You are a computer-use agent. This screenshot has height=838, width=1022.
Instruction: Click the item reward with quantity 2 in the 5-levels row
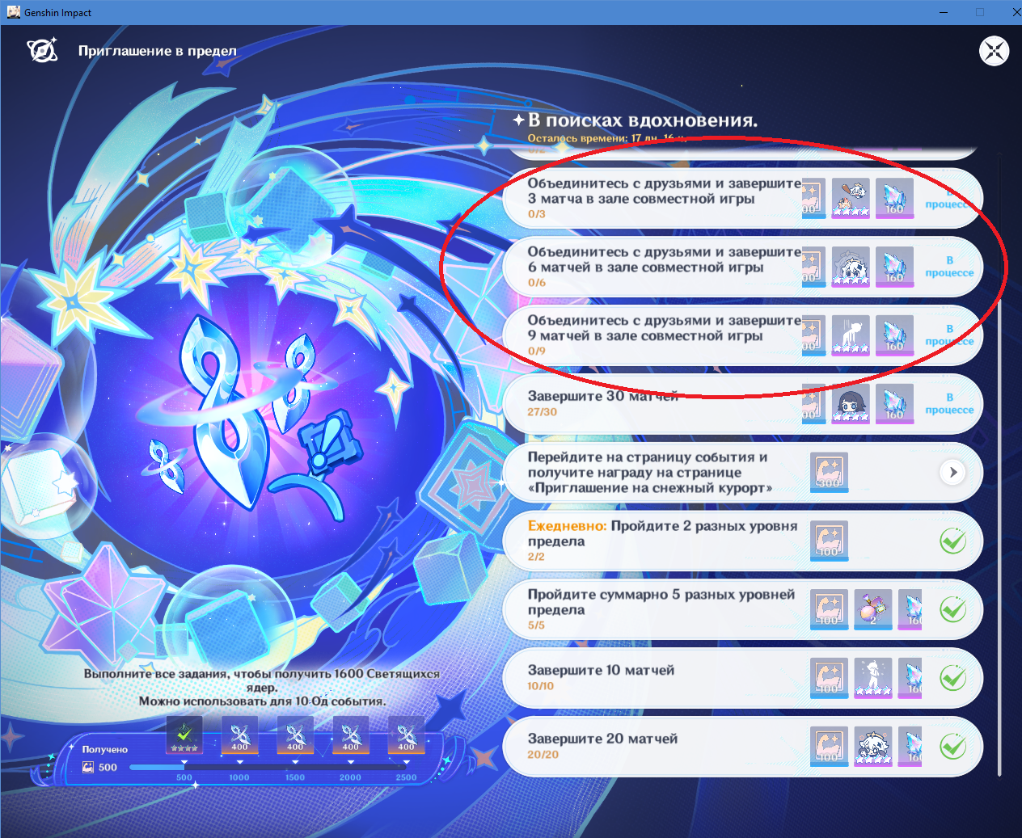(873, 609)
